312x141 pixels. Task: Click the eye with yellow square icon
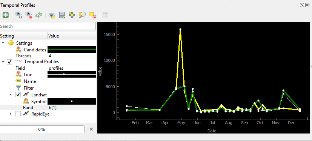(52, 15)
